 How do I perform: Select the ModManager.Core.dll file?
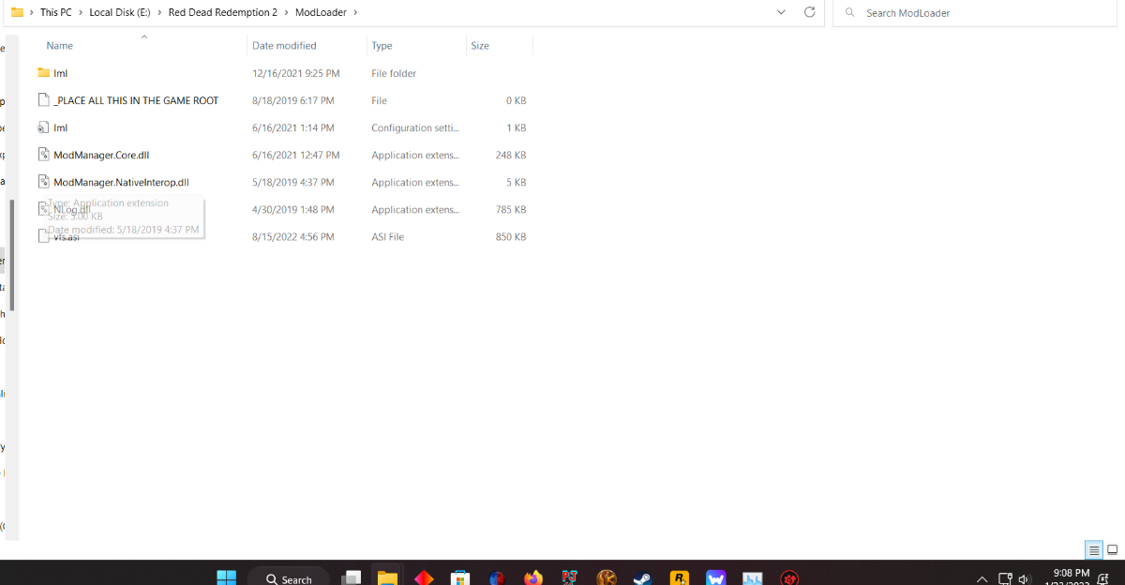(x=101, y=155)
